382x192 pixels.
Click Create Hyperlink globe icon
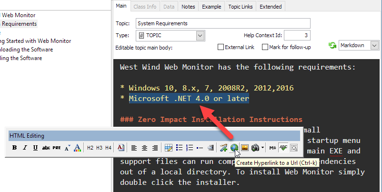coord(234,148)
